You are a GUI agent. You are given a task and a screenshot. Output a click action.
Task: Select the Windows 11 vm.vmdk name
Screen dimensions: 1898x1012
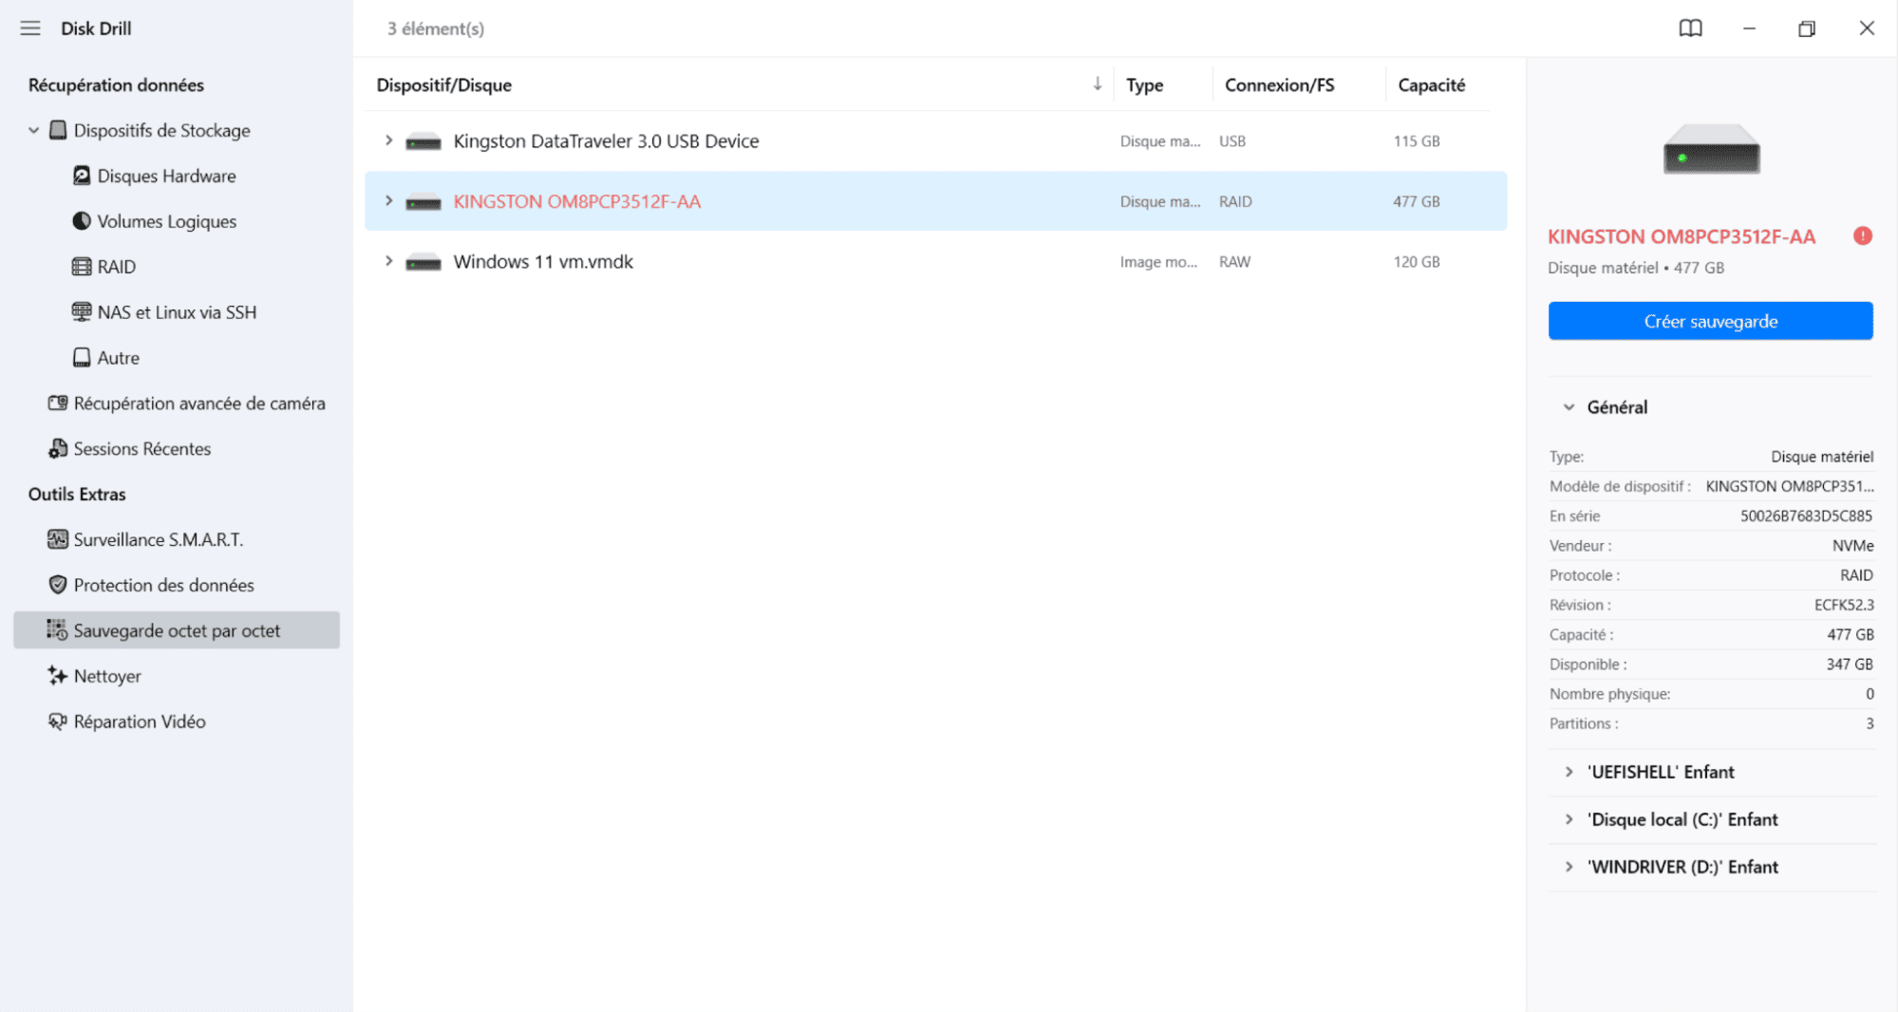click(543, 261)
